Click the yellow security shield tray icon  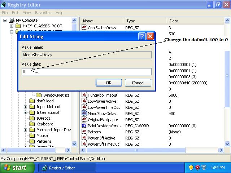[x=191, y=168]
